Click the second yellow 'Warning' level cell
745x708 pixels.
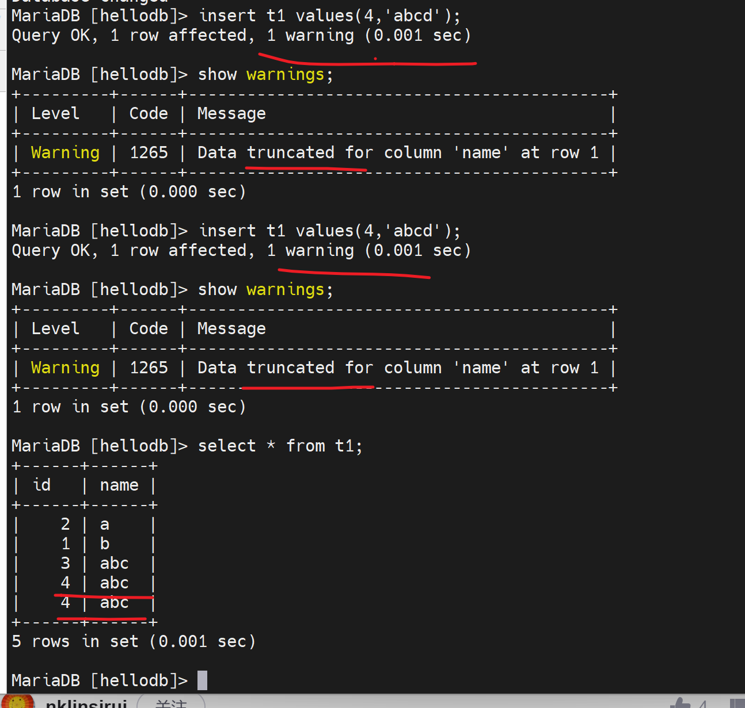[x=65, y=368]
